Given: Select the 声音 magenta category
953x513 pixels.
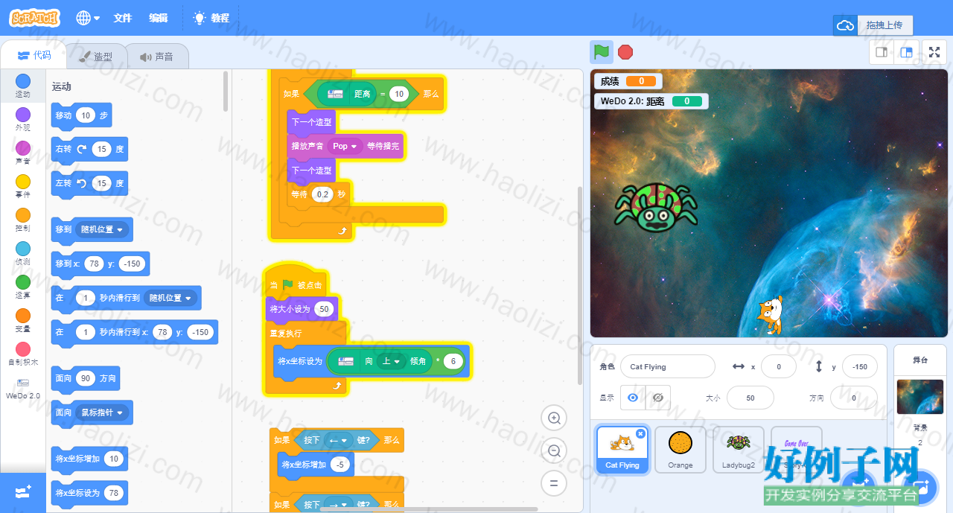Looking at the screenshot, I should 23,153.
